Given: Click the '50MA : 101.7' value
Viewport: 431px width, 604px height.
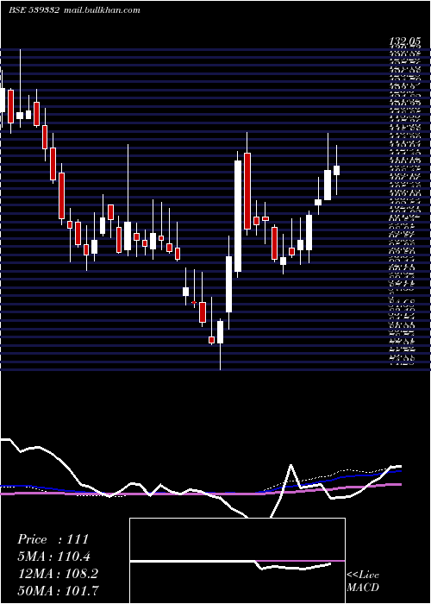Looking at the screenshot, I should pos(58,590).
